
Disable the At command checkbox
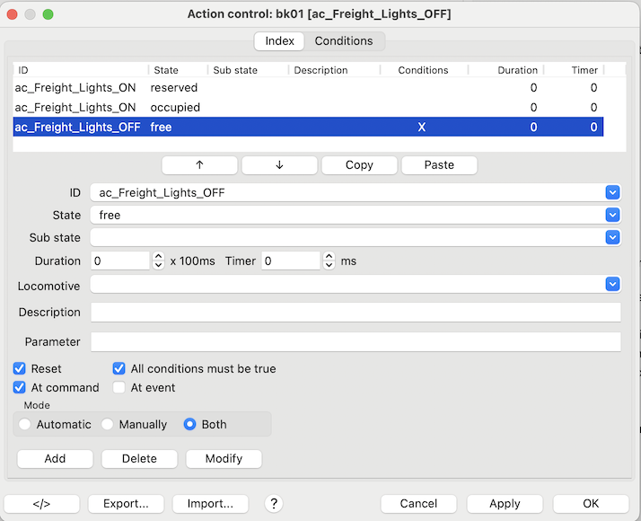point(20,388)
